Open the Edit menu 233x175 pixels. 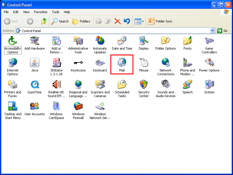[16, 12]
